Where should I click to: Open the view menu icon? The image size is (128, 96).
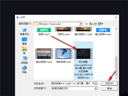(101, 24)
